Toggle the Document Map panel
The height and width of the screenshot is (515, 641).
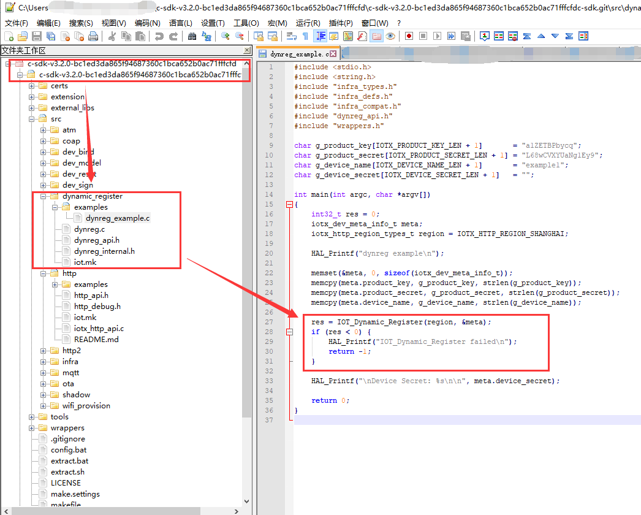coord(348,36)
